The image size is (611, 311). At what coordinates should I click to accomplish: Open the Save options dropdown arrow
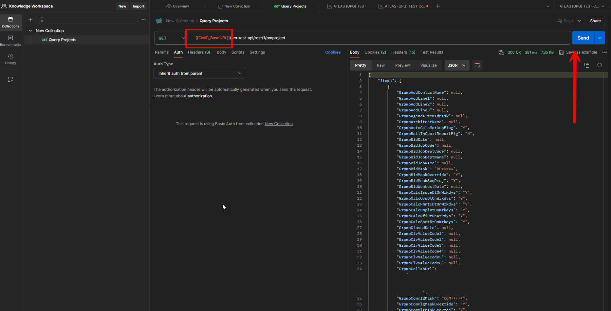(x=579, y=21)
